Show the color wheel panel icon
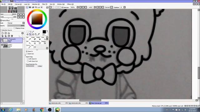200x112 pixels. pyautogui.click(x=27, y=7)
